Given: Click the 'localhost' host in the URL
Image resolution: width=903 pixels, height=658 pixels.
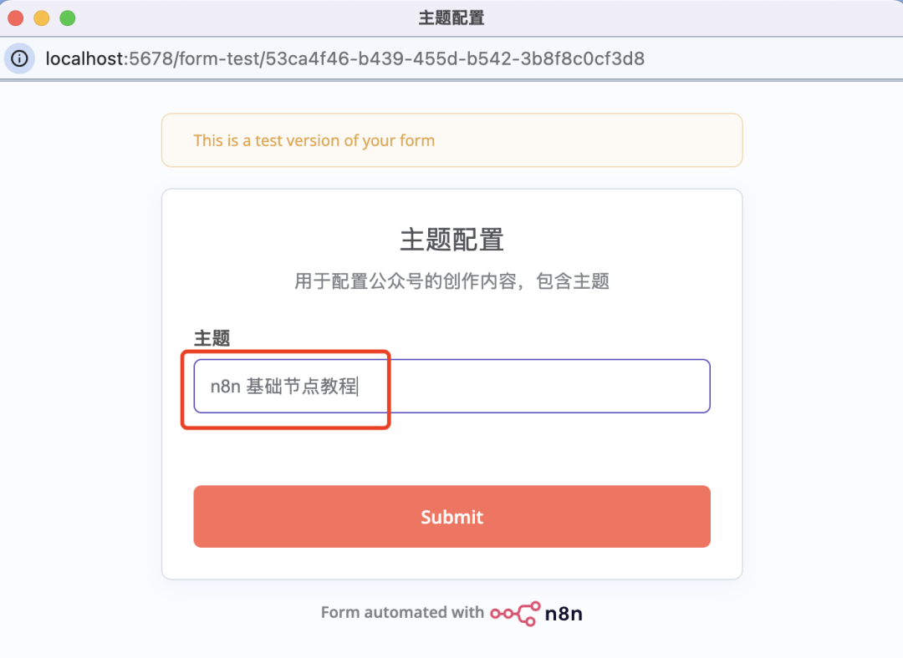Looking at the screenshot, I should (84, 58).
